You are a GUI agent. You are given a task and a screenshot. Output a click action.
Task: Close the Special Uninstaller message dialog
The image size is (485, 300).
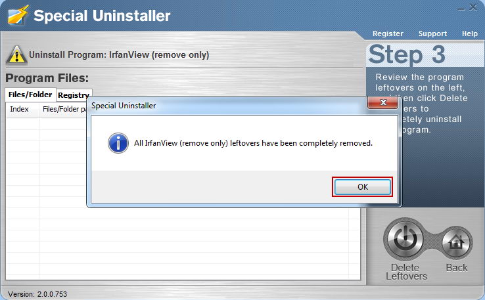pyautogui.click(x=383, y=102)
